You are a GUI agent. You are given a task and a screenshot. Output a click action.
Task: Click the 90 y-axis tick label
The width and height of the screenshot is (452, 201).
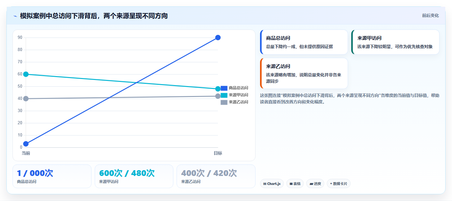coord(20,38)
